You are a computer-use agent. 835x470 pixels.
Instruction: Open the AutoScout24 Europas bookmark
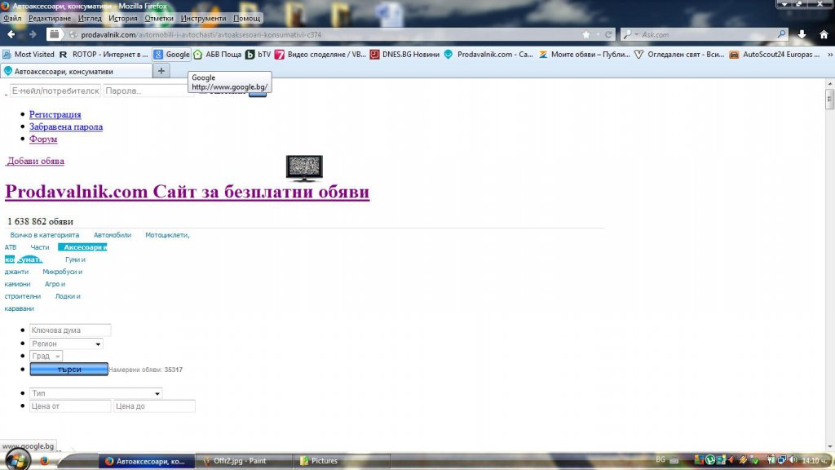(x=775, y=55)
